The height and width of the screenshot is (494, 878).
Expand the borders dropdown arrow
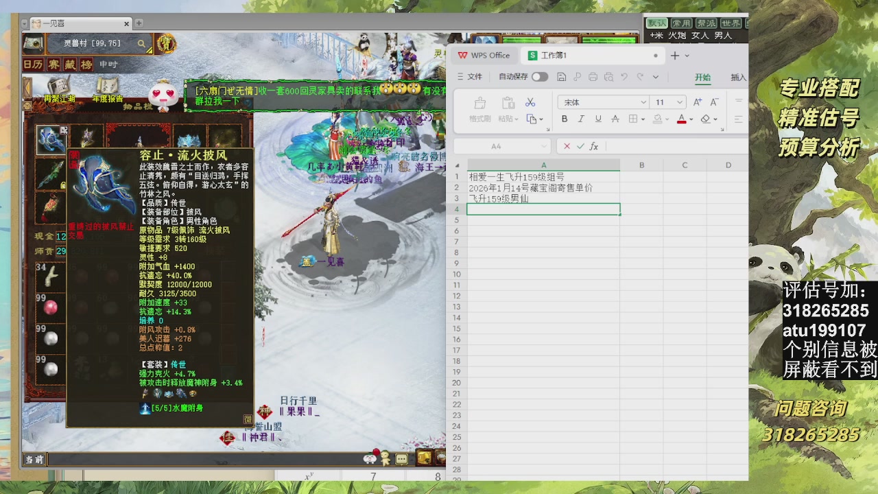point(643,119)
